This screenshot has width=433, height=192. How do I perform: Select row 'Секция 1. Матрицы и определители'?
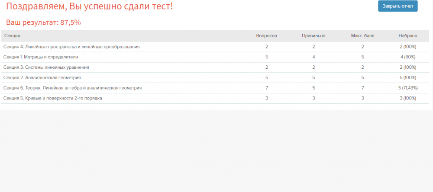[215, 57]
